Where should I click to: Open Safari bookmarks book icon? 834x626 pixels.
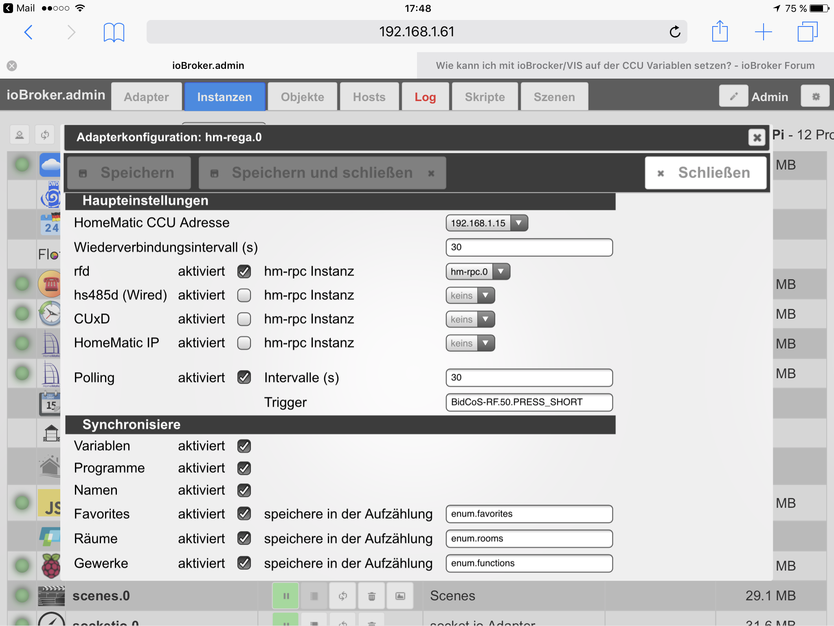coord(114,32)
